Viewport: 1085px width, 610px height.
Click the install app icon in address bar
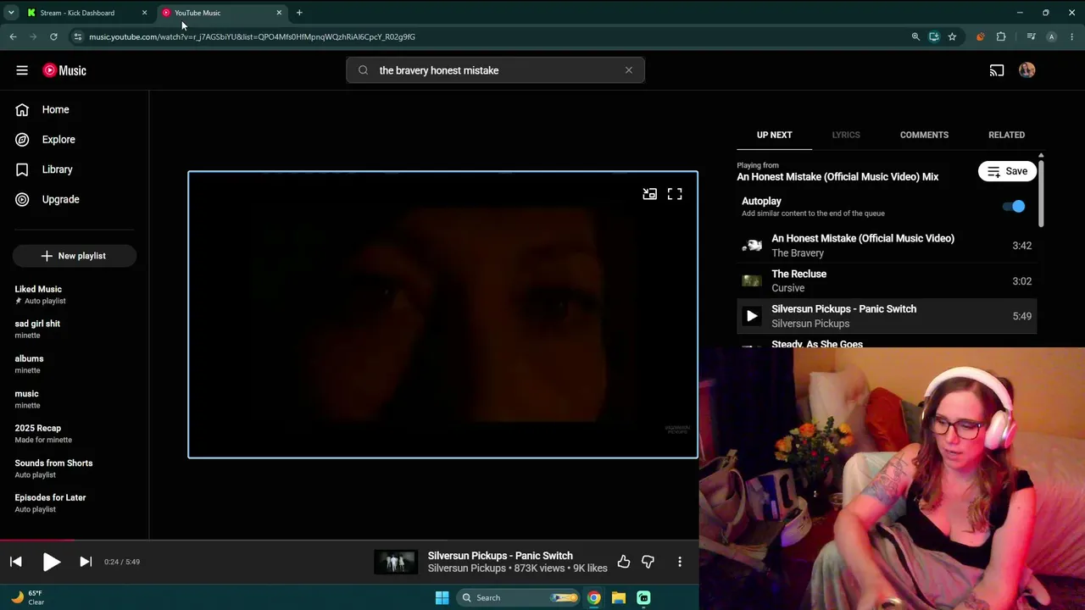click(934, 36)
